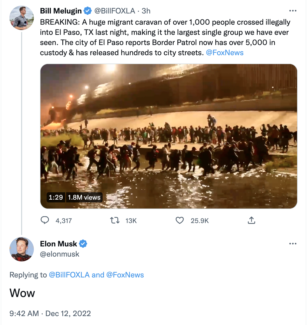Click the @BillFOXLA link in Replying to
This screenshot has height=325, width=307.
(x=69, y=275)
